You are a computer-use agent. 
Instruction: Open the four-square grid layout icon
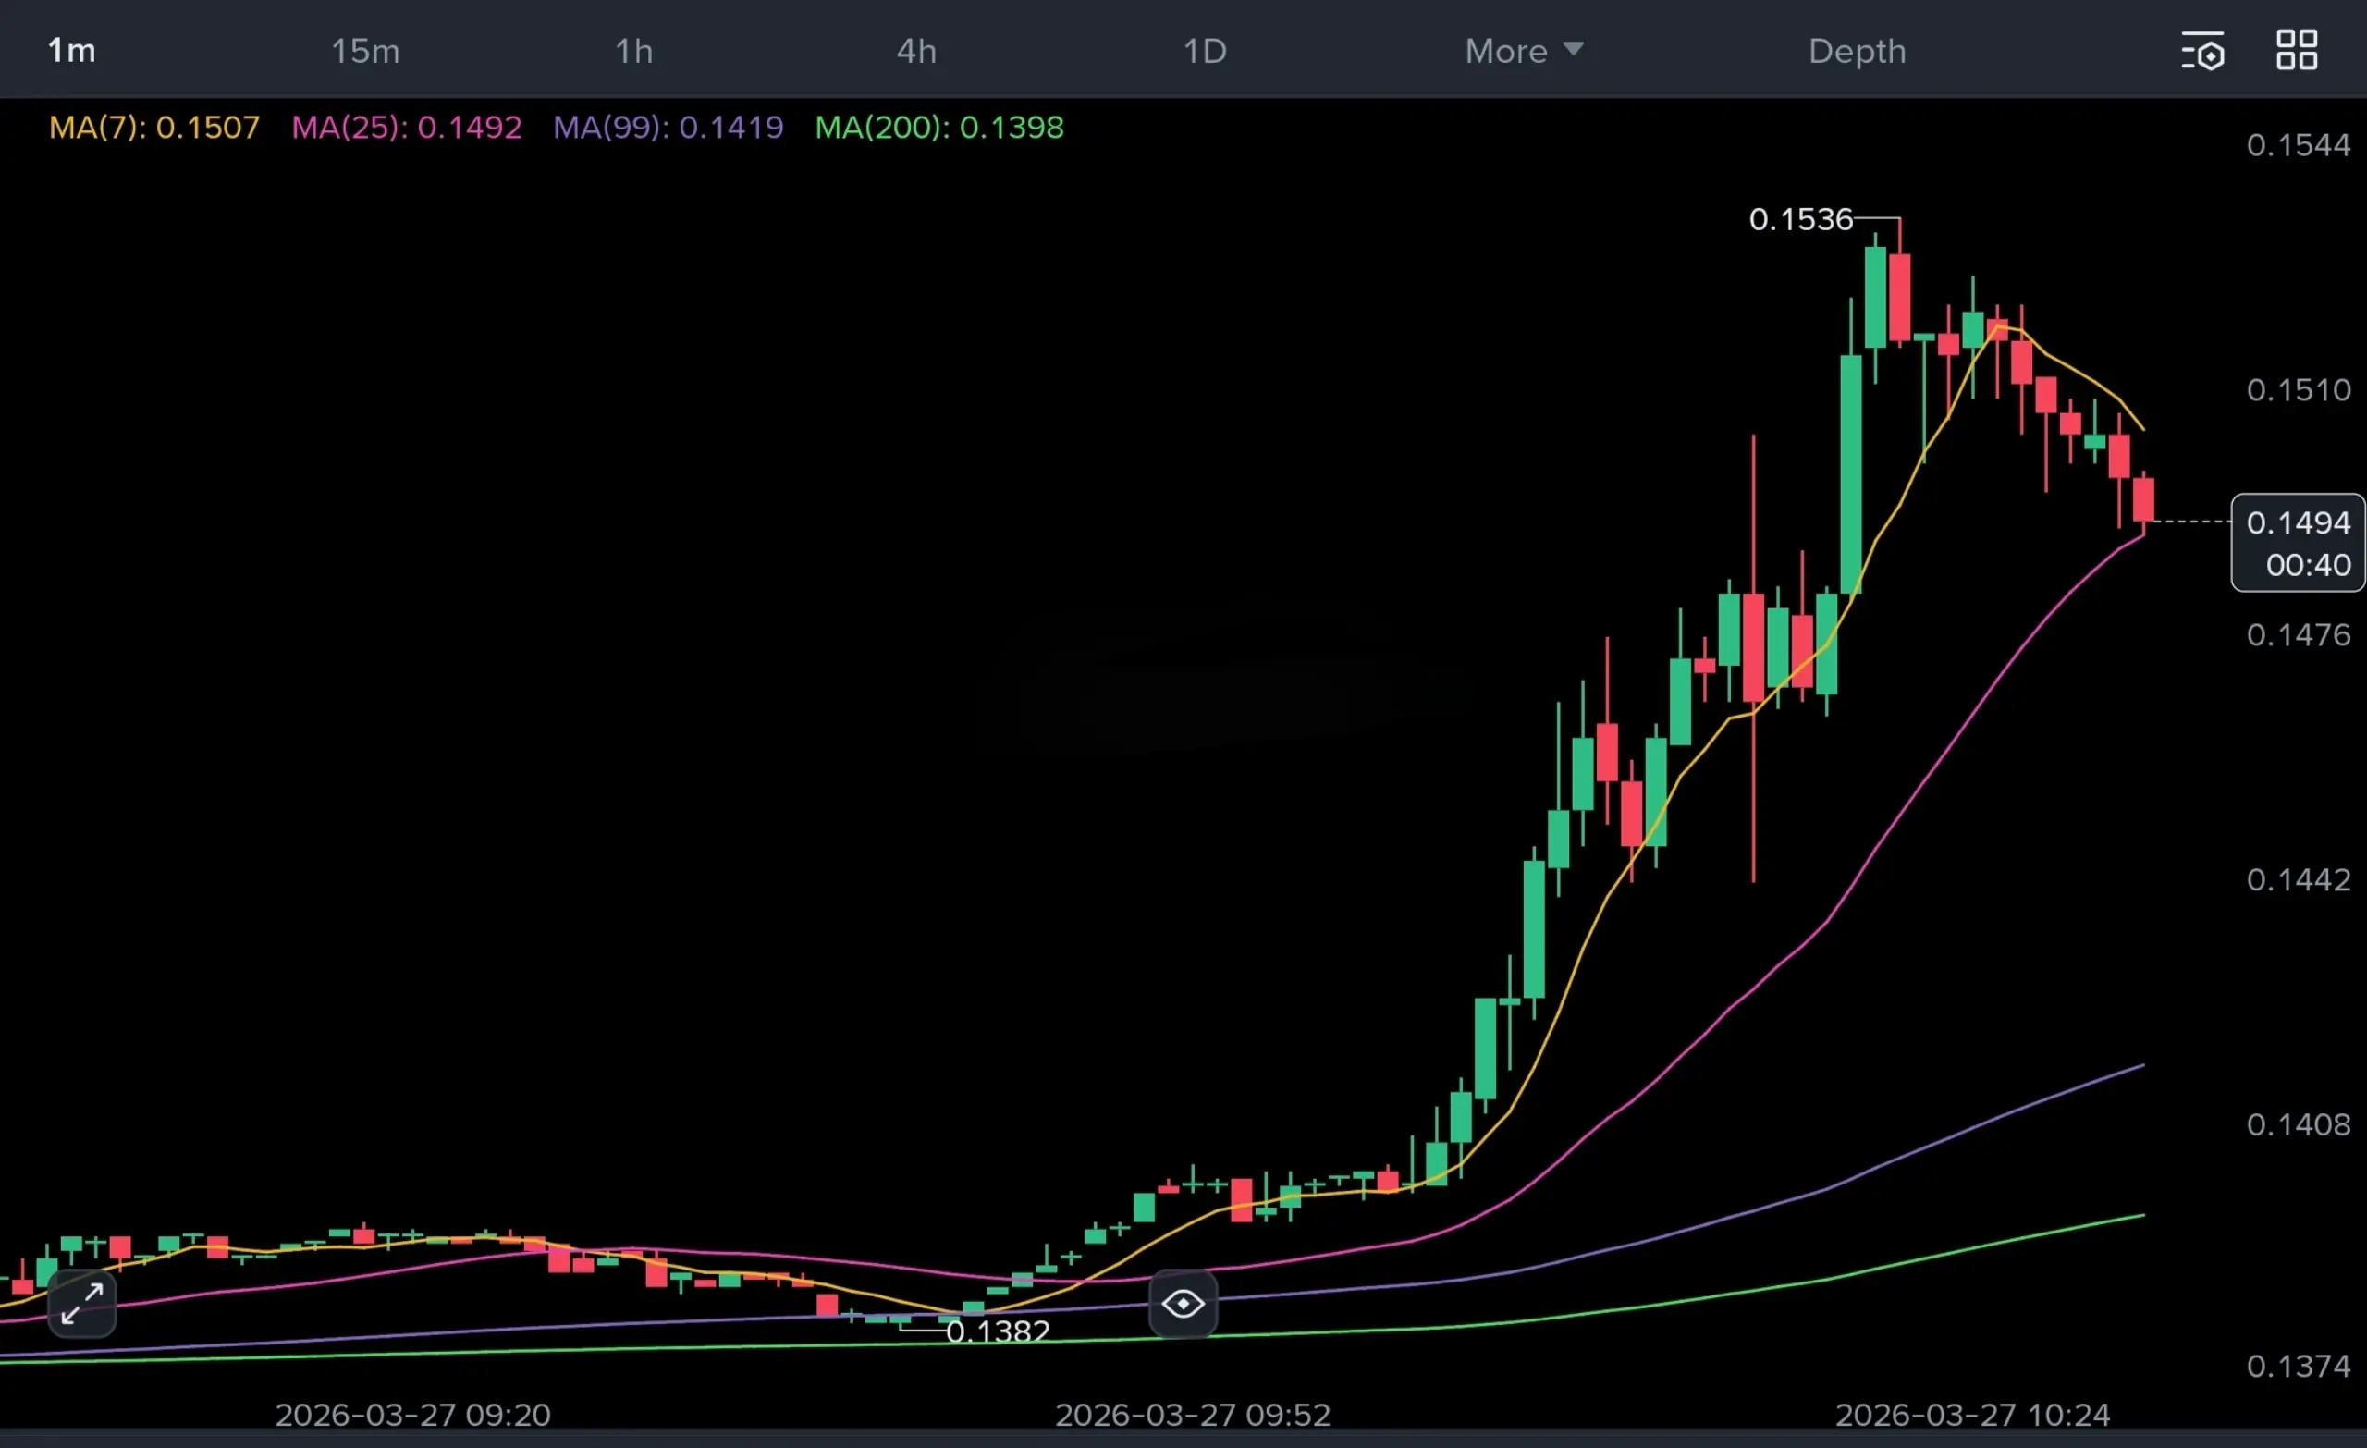(2296, 50)
